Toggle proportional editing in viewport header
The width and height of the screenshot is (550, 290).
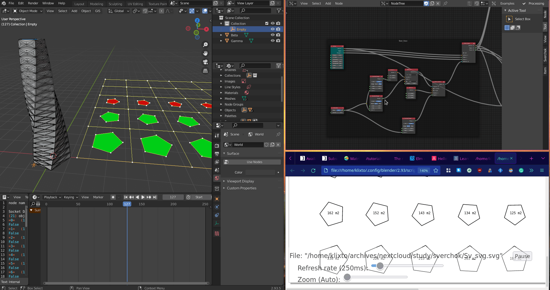(x=162, y=11)
